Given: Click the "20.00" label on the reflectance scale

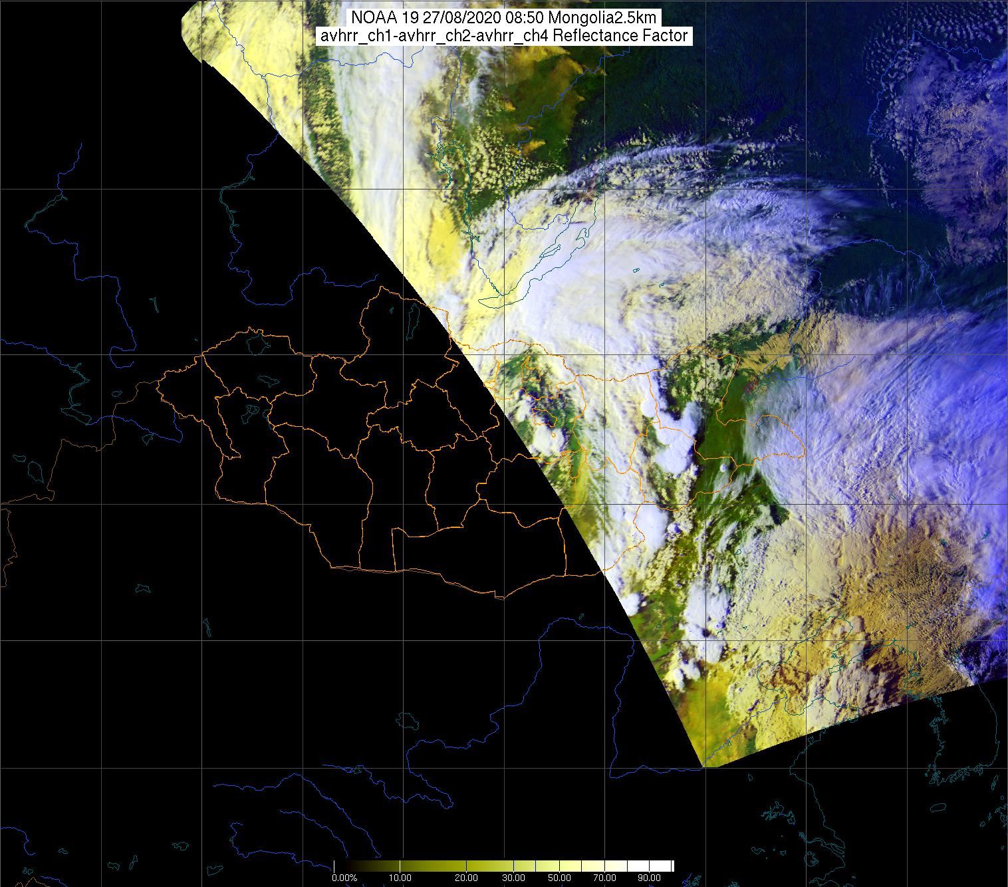Looking at the screenshot, I should pos(467,878).
